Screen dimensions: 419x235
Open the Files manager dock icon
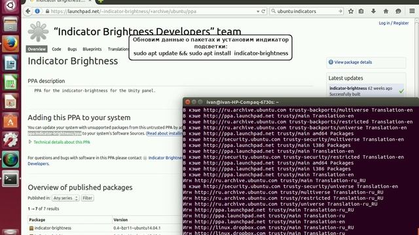point(10,24)
